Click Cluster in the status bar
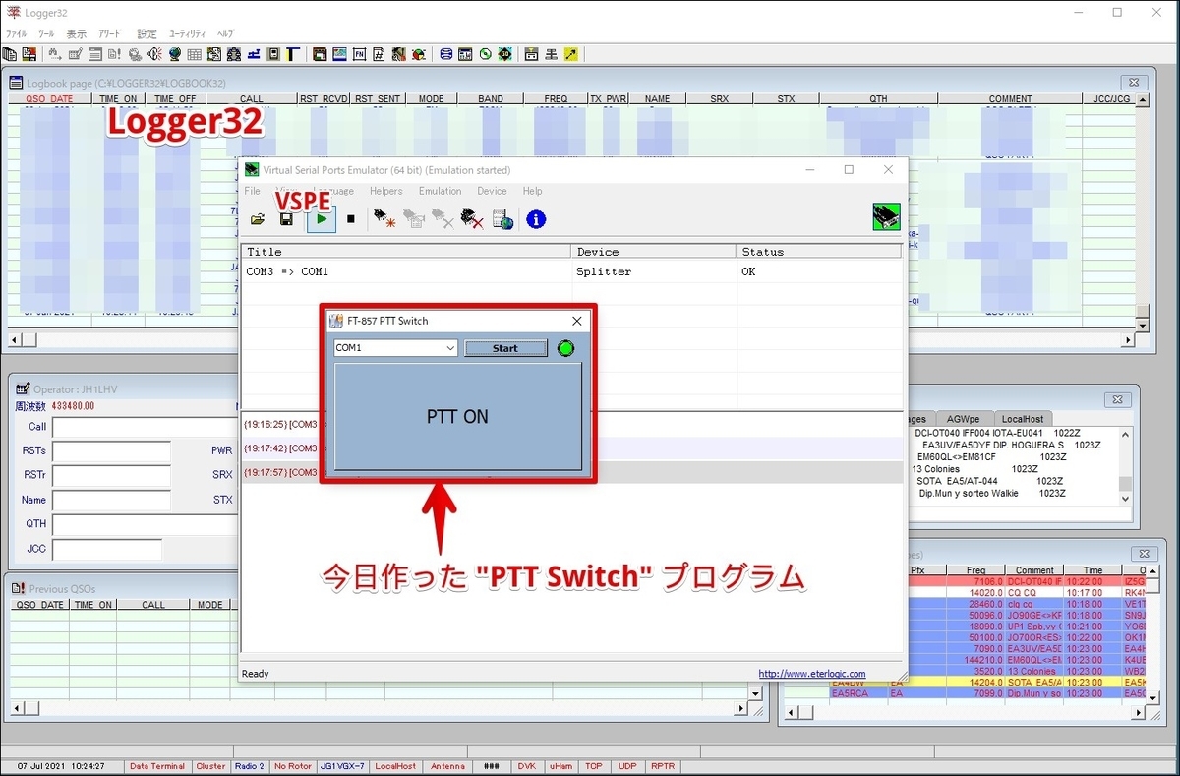 (210, 766)
